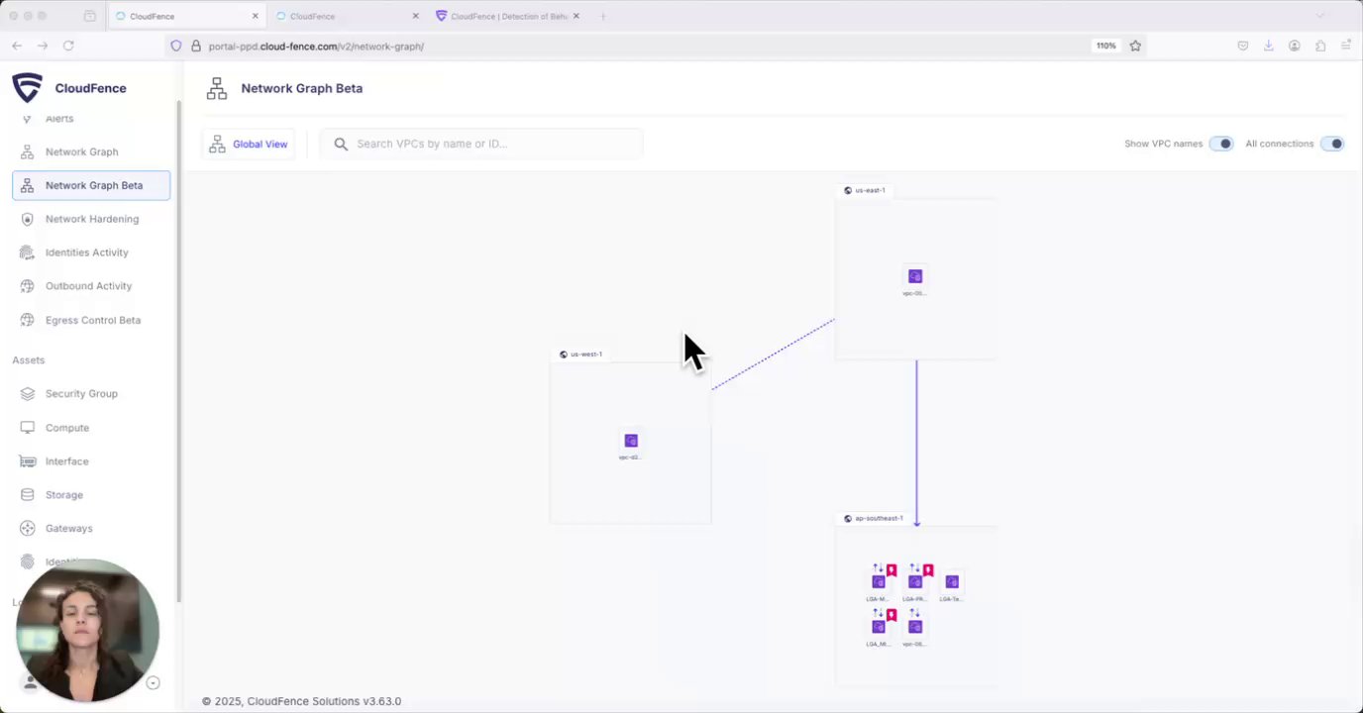
Task: Switch to the CloudFence Detection of Beha tab
Action: [x=507, y=16]
